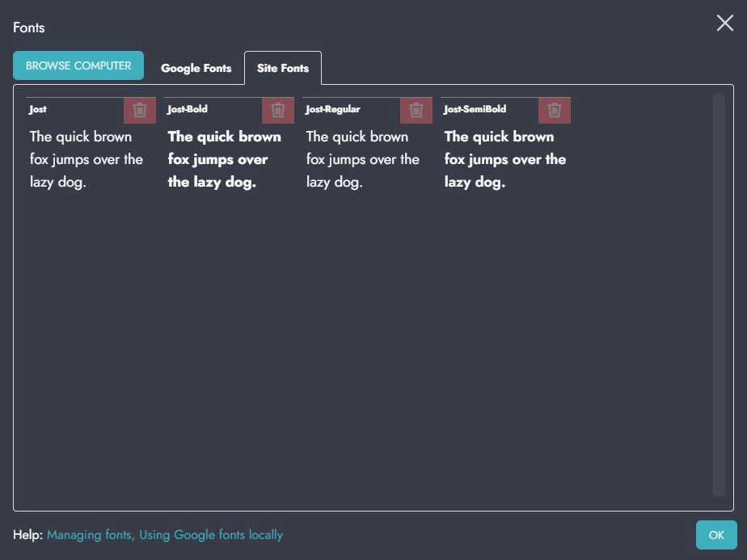
Task: Delete the Jost font
Action: coord(140,110)
